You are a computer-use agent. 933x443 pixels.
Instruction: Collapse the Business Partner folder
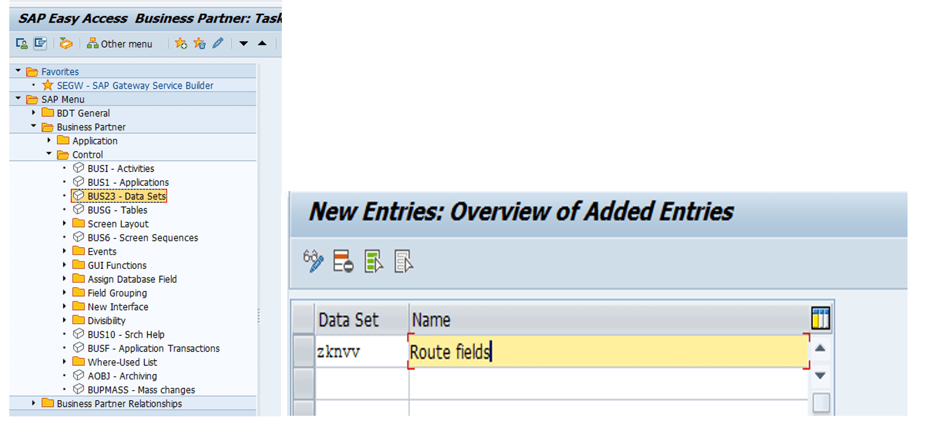tap(34, 127)
